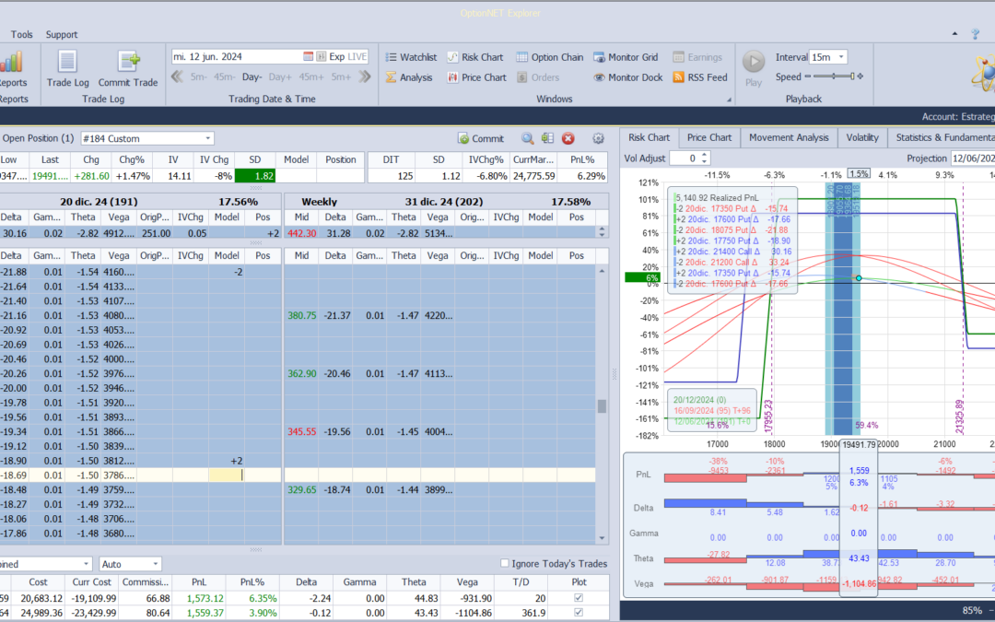
Task: Click the Theta column header in 20 dic. chain
Action: [x=83, y=256]
